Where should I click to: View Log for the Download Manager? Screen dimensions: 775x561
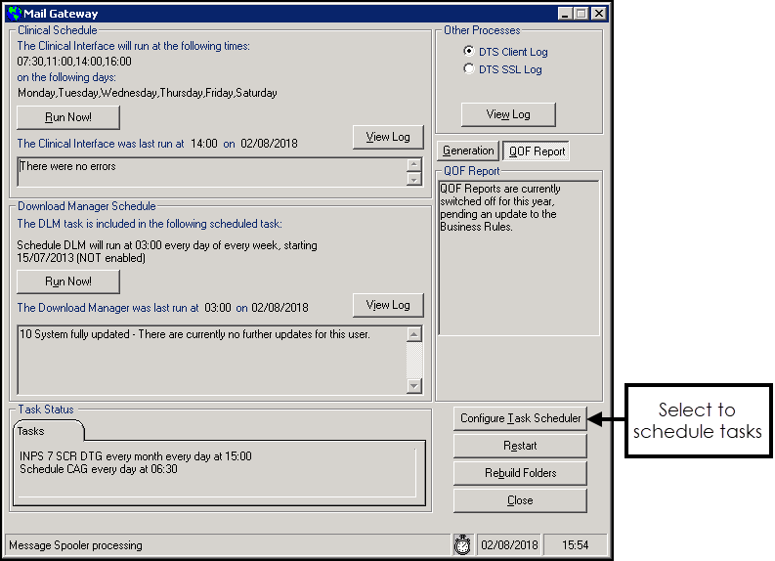[x=388, y=305]
